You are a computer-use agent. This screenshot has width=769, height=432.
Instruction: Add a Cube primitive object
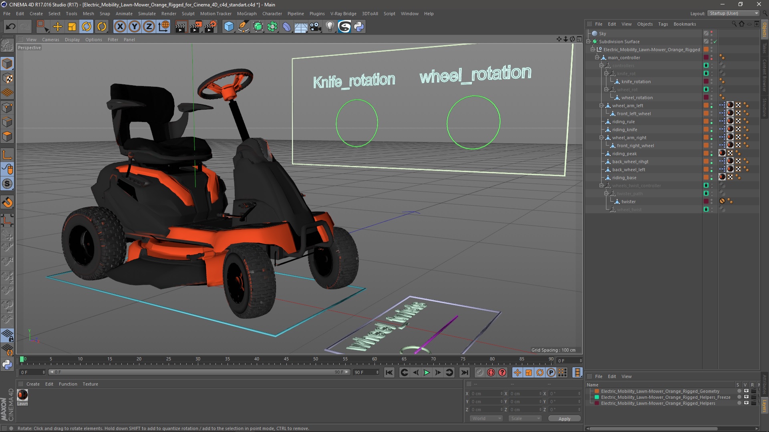click(229, 27)
